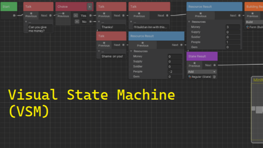263x148 pixels.
Task: Click the Choice node's Previous port
Action: [x=63, y=13]
